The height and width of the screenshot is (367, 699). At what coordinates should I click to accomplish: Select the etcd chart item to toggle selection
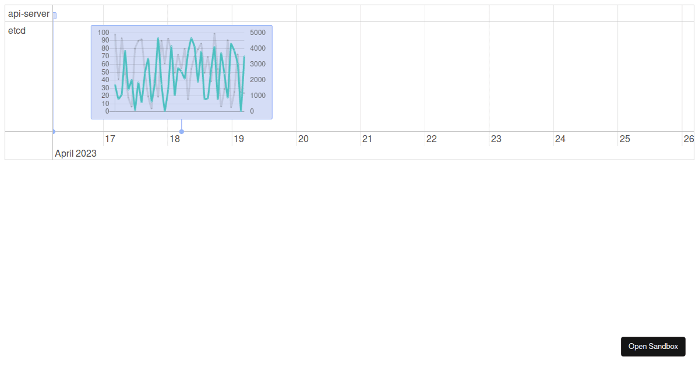(182, 72)
